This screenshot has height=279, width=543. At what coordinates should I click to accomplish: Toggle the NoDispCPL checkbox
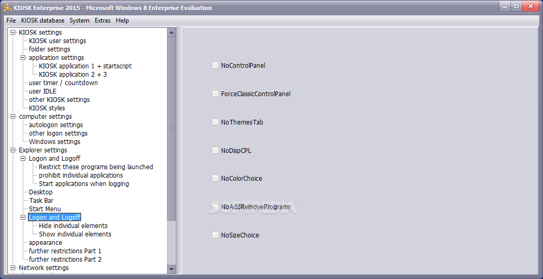click(215, 150)
